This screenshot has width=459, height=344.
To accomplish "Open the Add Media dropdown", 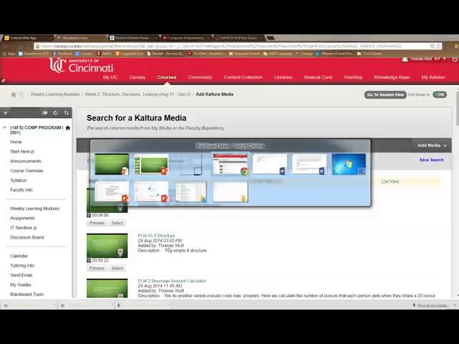I will click(x=432, y=145).
